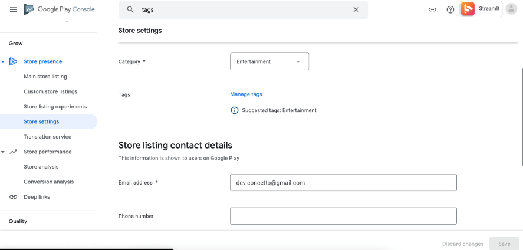The image size is (523, 250).
Task: Open the user account avatar
Action: tap(511, 9)
